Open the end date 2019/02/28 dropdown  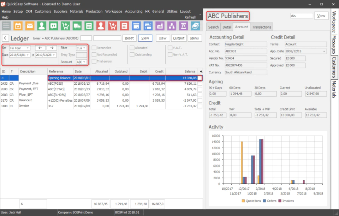(54, 55)
